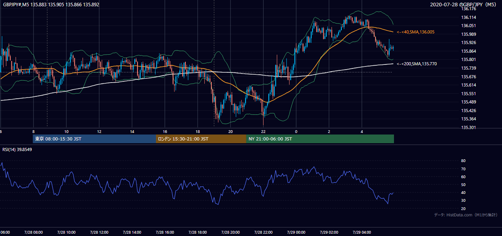Click hour label 16 under the price chart
The height and width of the screenshot is (236, 502).
point(165,132)
